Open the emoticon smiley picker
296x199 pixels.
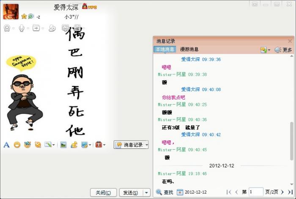pos(17,145)
